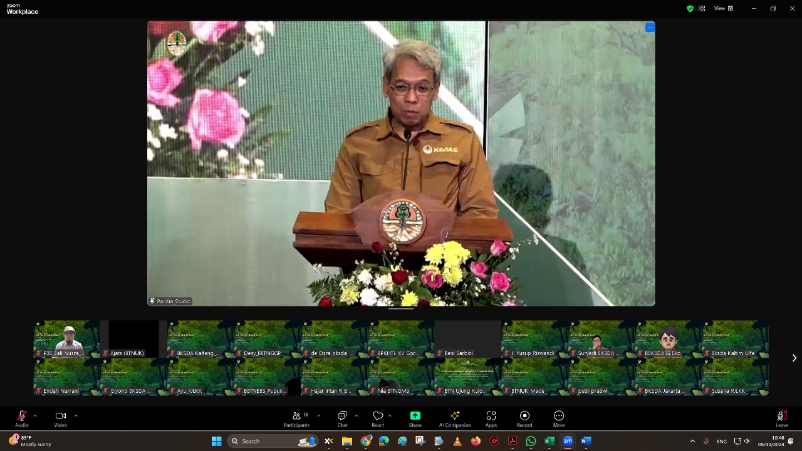
Task: Click the React heart icon
Action: [x=378, y=418]
